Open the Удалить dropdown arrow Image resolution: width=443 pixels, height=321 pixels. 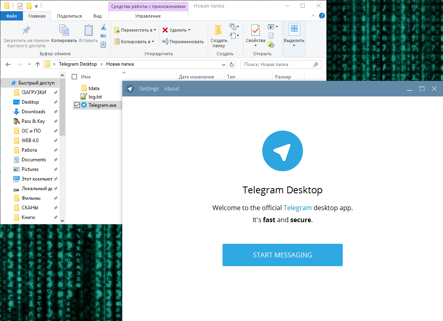click(189, 30)
